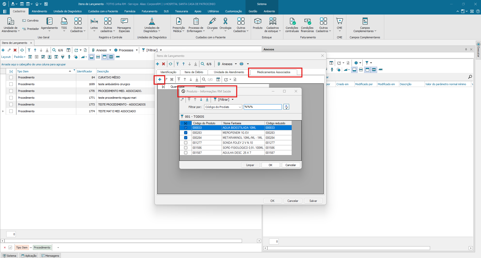Check the AGULHA DESC. 25 X 7 checkbox
The image size is (481, 258).
186,153
